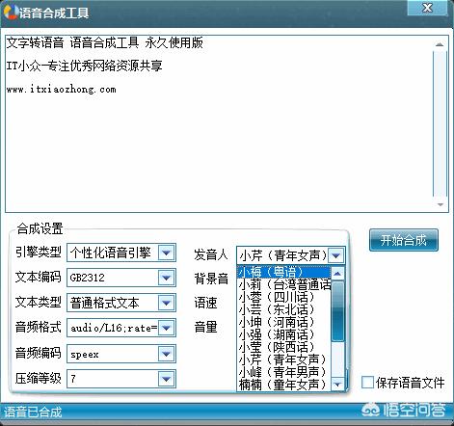Screen dimensions: 454x426
Task: Expand the 音频格式 dropdown arrow
Action: pos(167,328)
